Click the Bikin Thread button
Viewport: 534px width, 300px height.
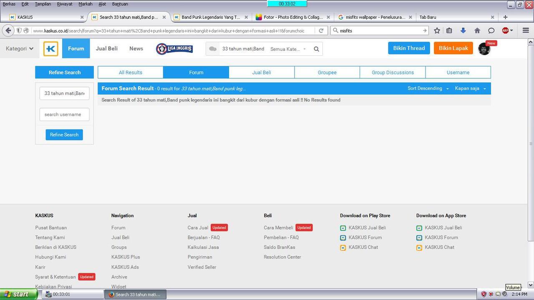tap(409, 48)
